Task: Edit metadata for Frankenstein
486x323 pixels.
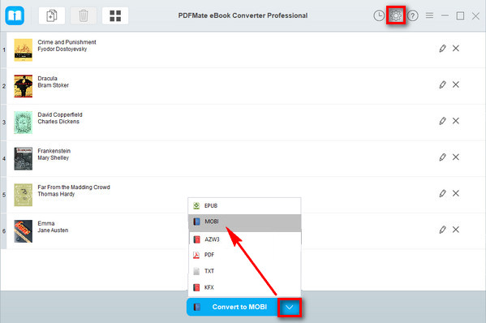Action: (442, 157)
